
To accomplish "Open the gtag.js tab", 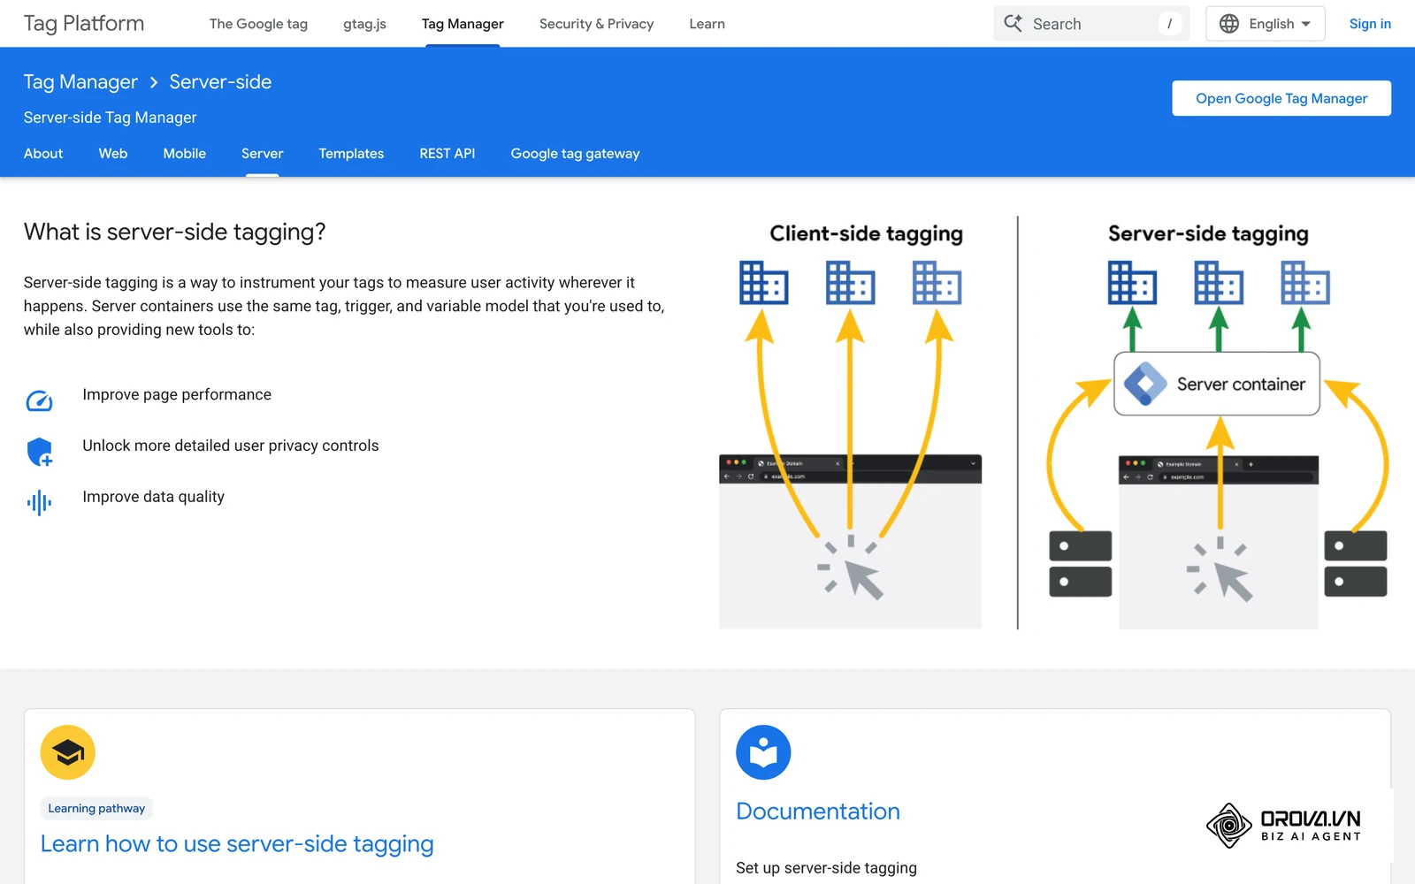I will 364,24.
